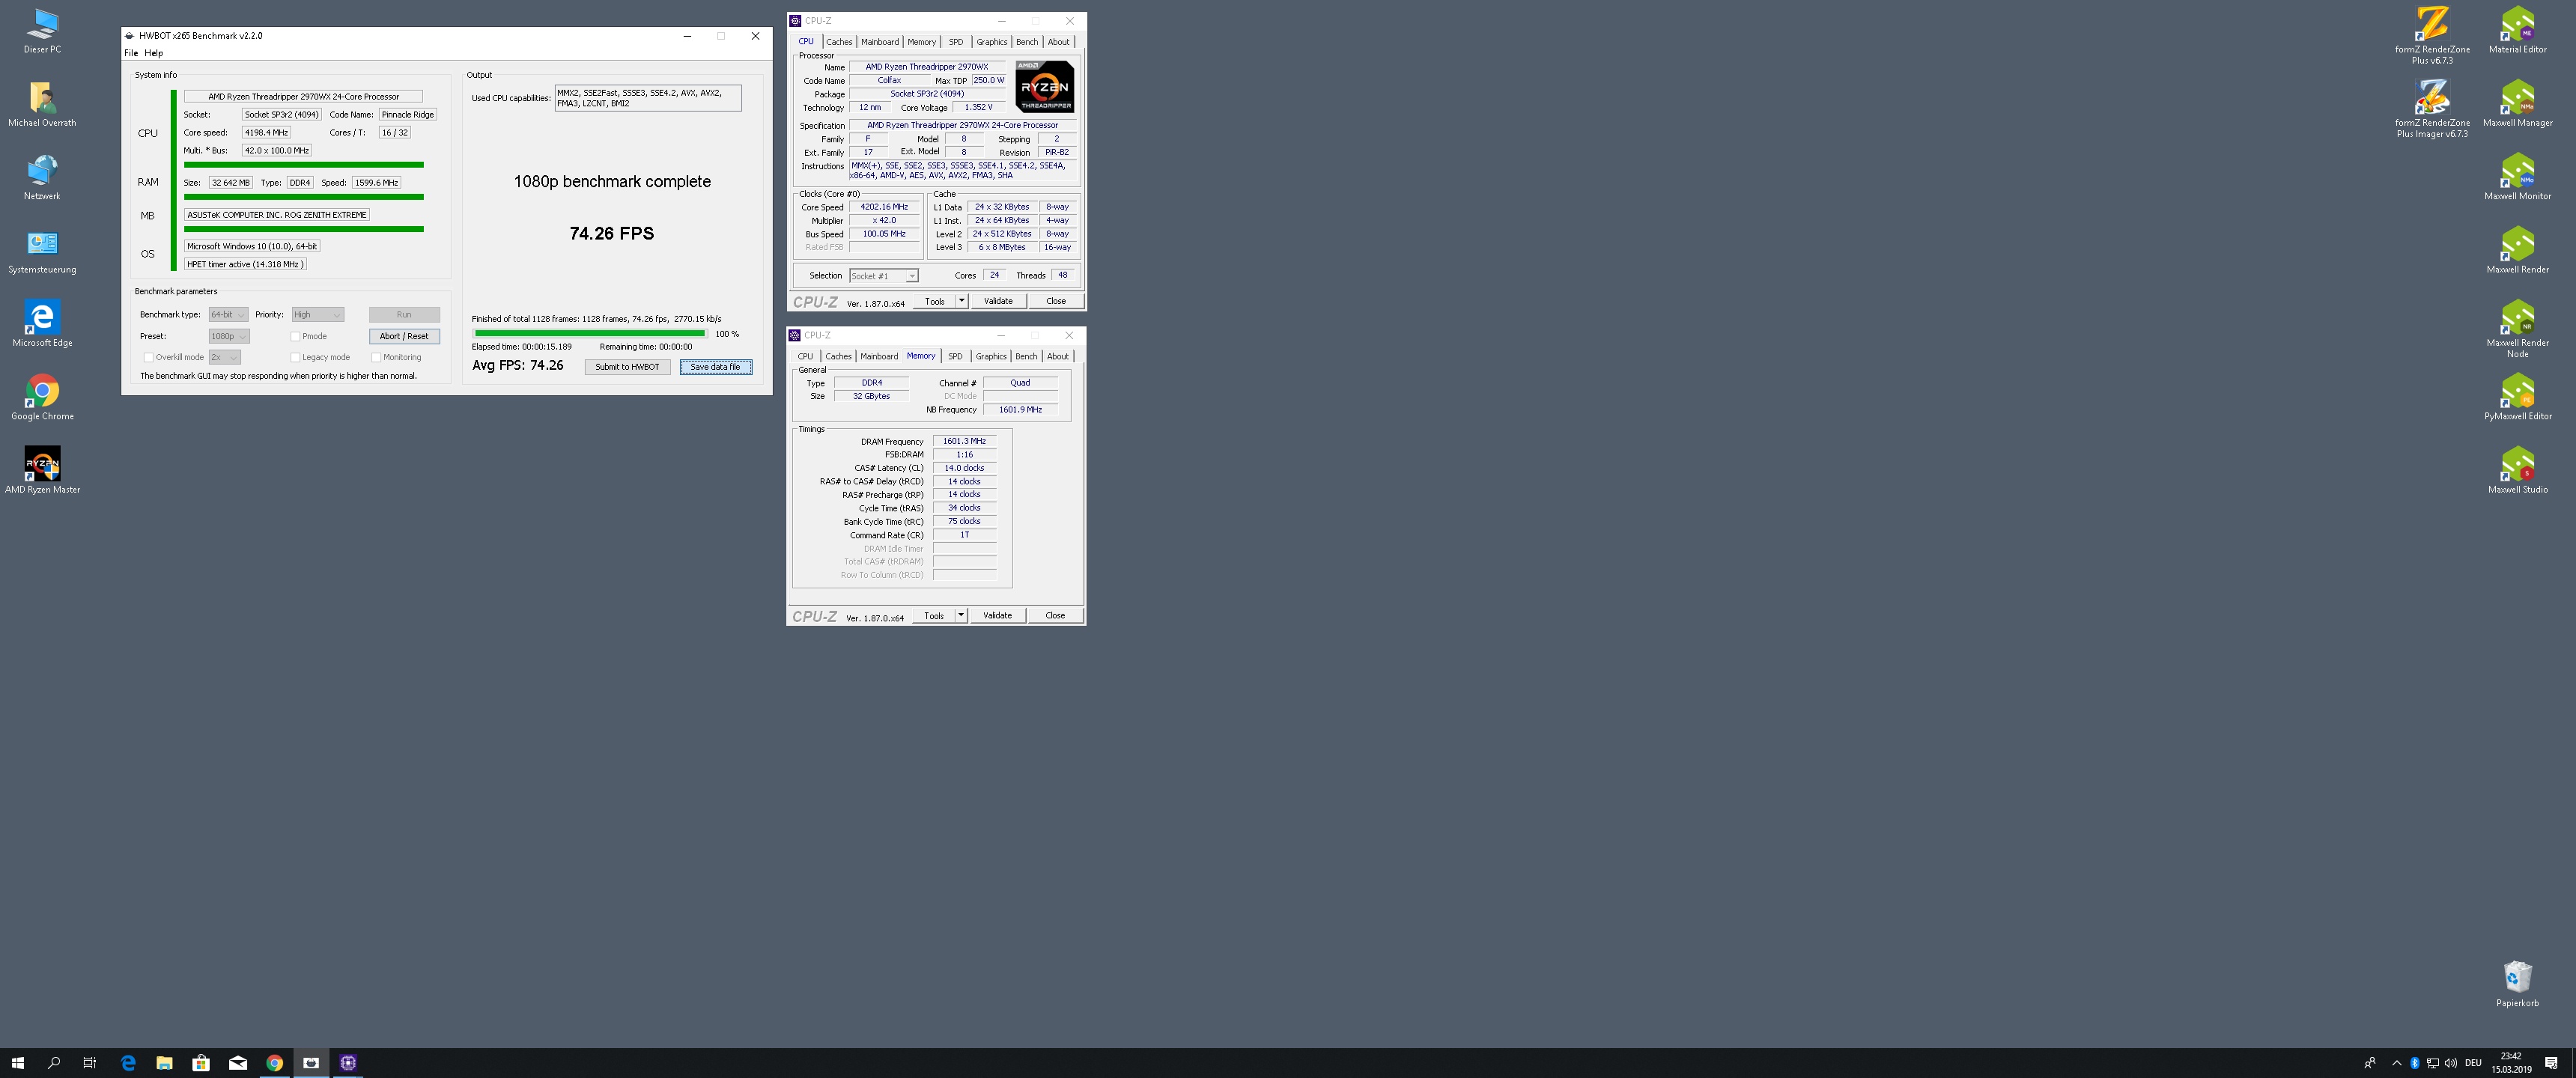The height and width of the screenshot is (1078, 2576).
Task: Open Mail app from taskbar
Action: [238, 1063]
